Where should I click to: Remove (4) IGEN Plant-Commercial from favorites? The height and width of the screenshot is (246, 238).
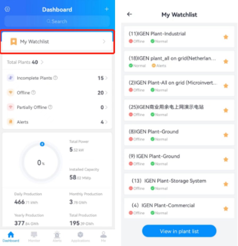[226, 209]
